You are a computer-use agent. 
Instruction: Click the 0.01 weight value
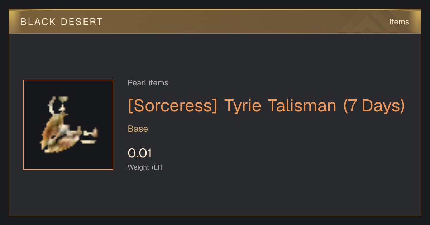point(140,153)
